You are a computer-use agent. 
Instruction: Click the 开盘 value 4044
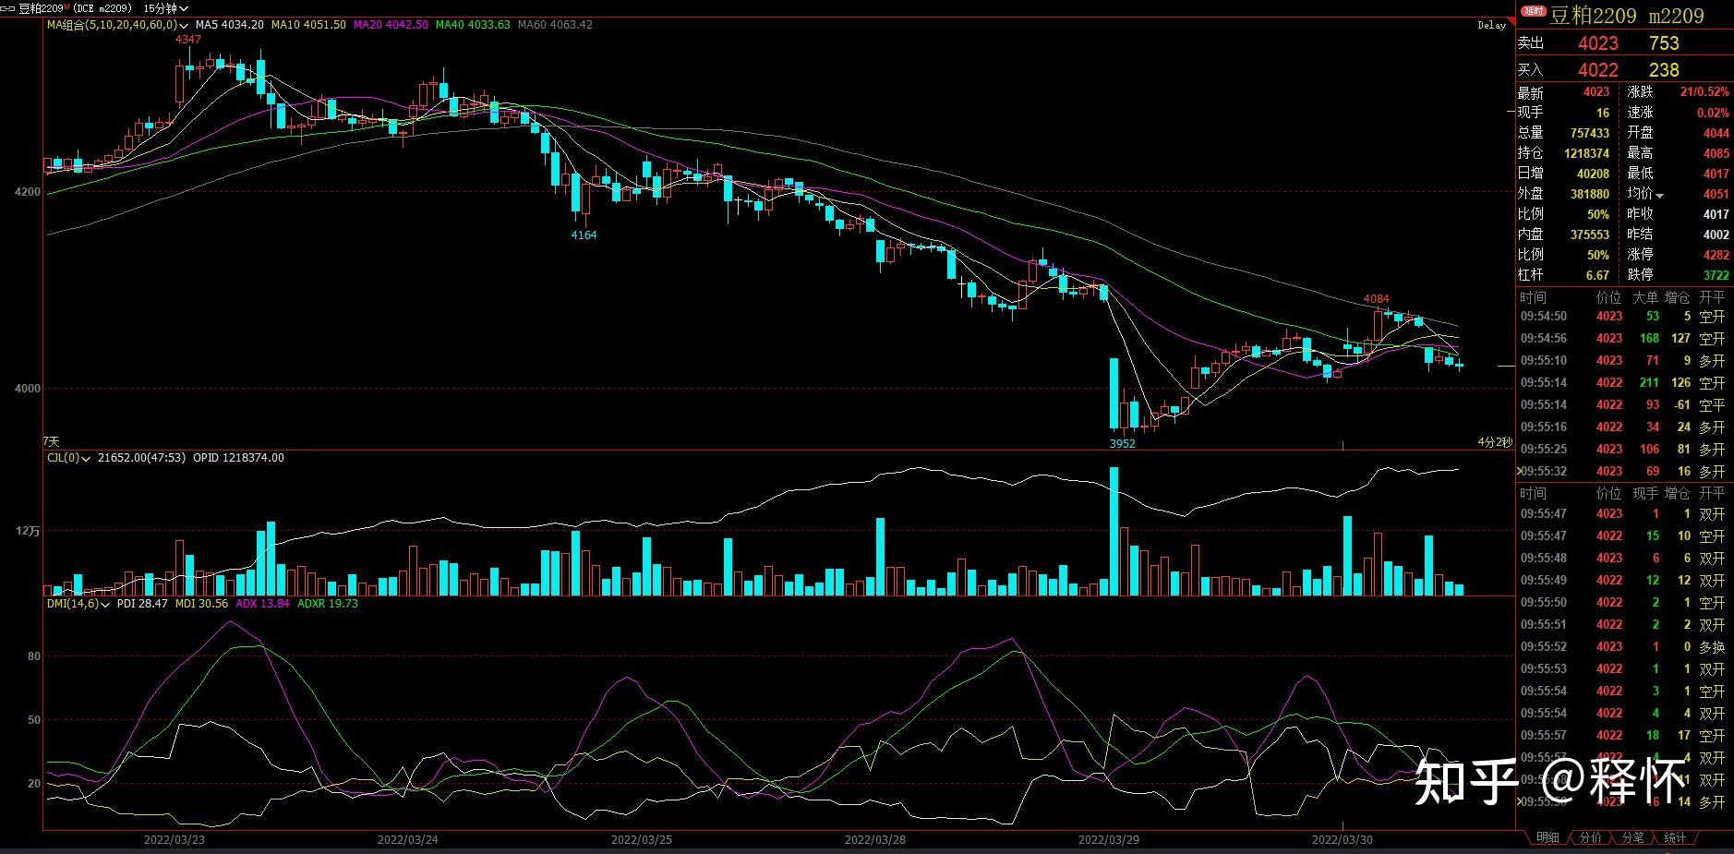tap(1716, 134)
